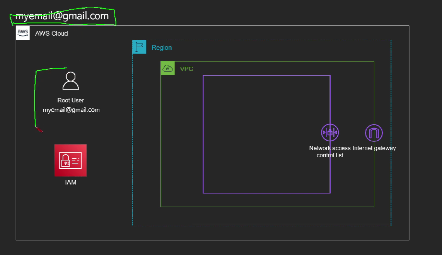Click the AWS logo icon
This screenshot has width=442, height=255.
coord(23,33)
